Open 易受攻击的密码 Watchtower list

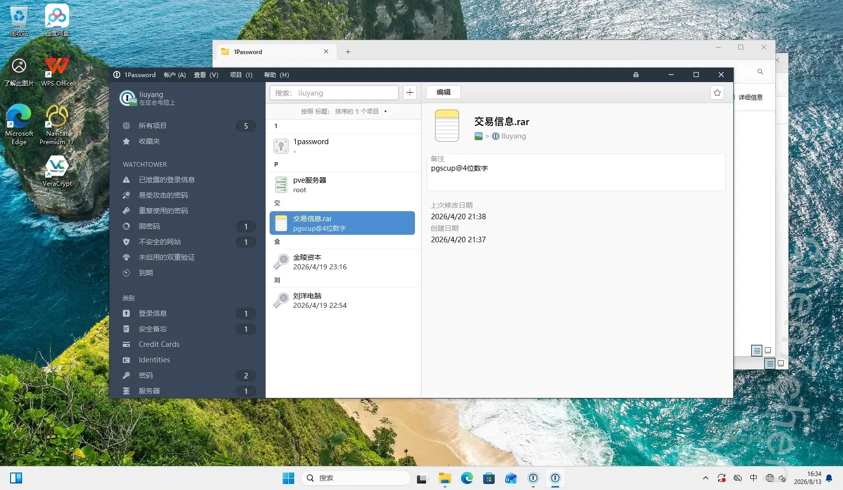pyautogui.click(x=187, y=195)
